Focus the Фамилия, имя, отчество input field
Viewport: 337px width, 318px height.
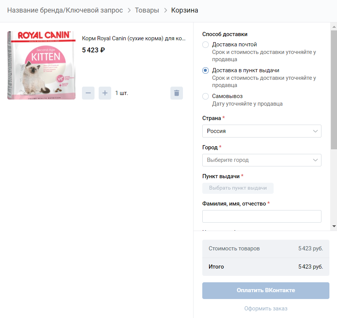[262, 217]
